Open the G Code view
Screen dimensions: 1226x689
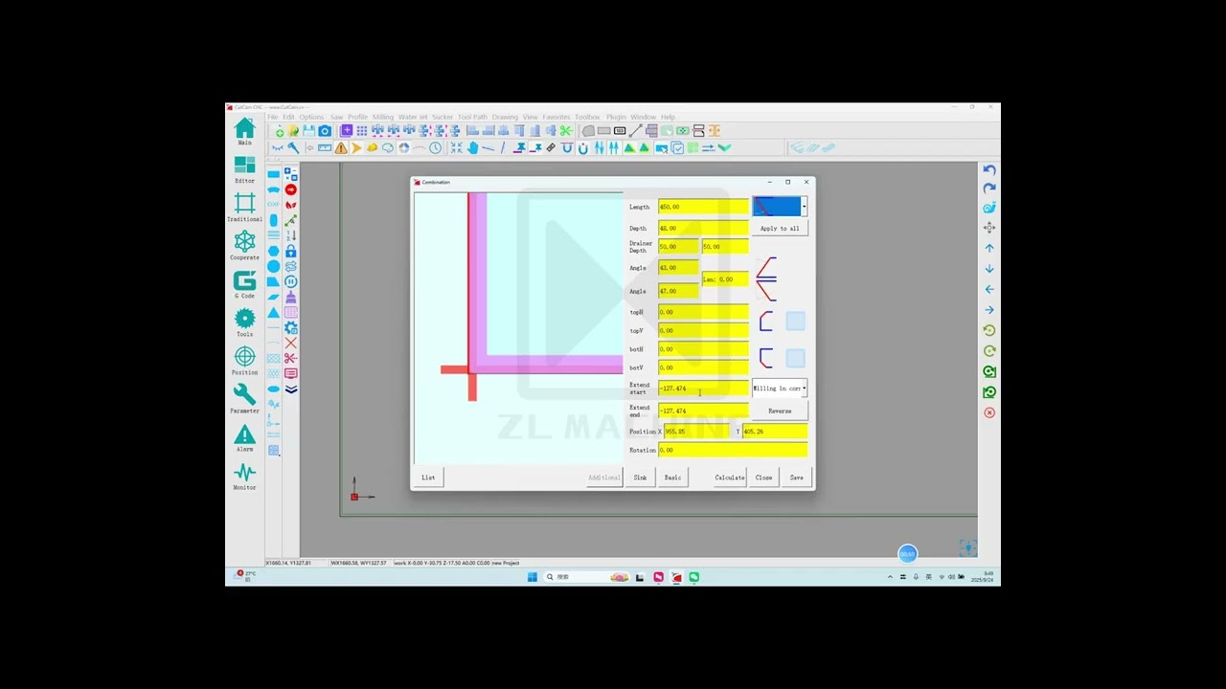pyautogui.click(x=244, y=280)
